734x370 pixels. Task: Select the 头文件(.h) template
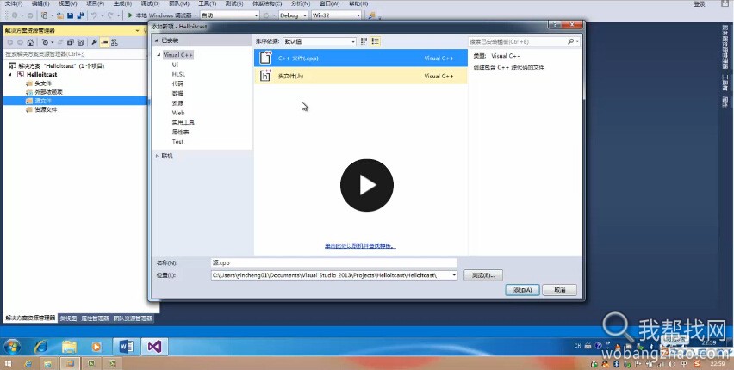click(x=360, y=76)
